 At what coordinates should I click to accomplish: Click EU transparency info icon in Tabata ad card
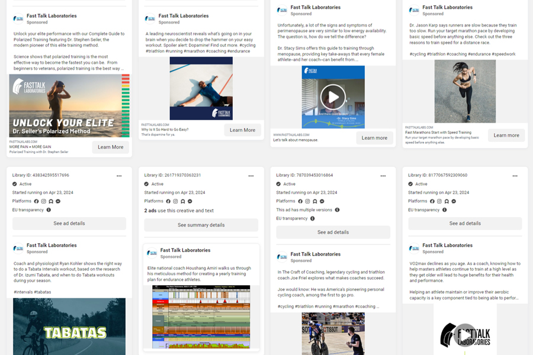pyautogui.click(x=49, y=210)
